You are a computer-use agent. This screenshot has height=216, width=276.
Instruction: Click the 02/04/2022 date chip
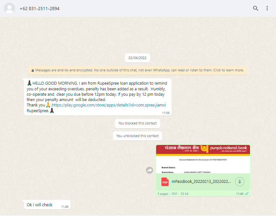[137, 58]
